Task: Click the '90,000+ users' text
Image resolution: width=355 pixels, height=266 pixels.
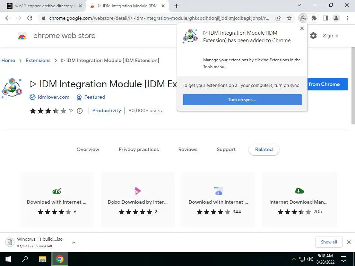Action: pyautogui.click(x=145, y=110)
